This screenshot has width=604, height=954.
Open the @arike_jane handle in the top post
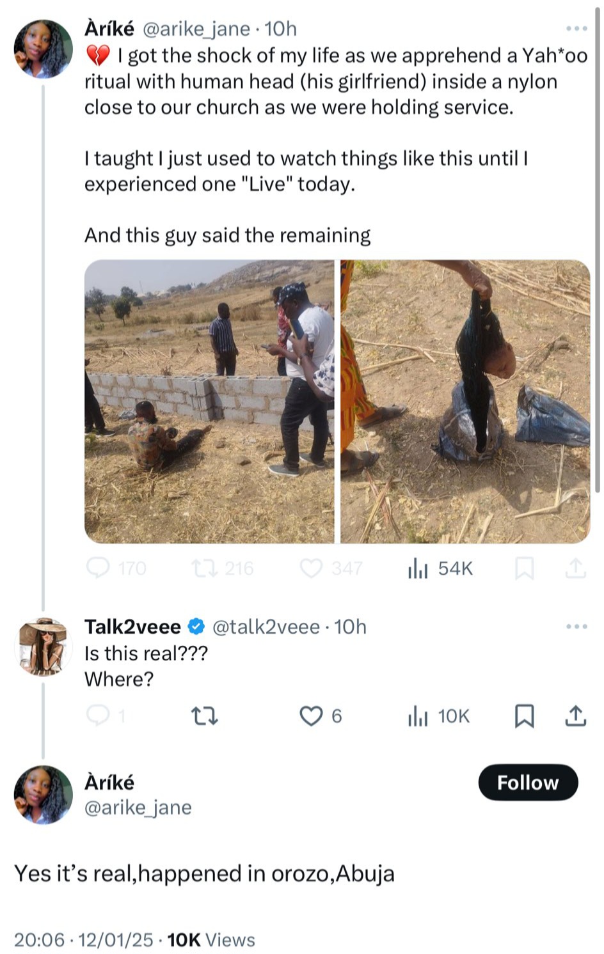point(195,29)
